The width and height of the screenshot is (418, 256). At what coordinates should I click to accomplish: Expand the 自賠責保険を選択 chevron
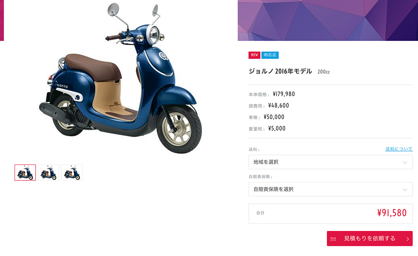(405, 190)
